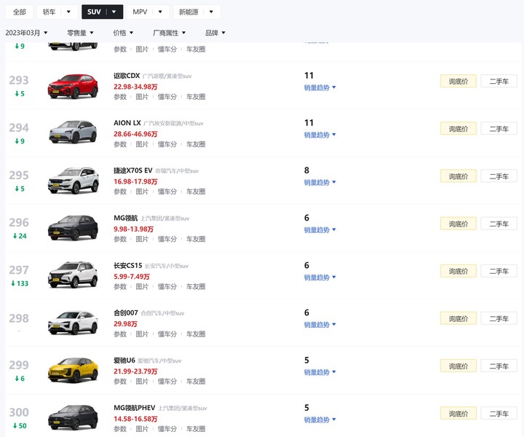Switch to the MPV category tab
This screenshot has width=524, height=437.
[x=140, y=12]
